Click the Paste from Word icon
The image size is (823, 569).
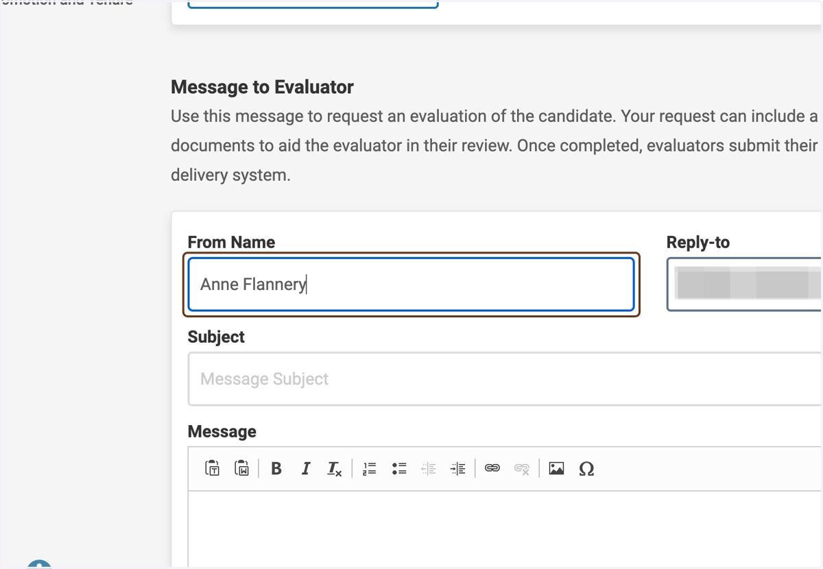(242, 468)
